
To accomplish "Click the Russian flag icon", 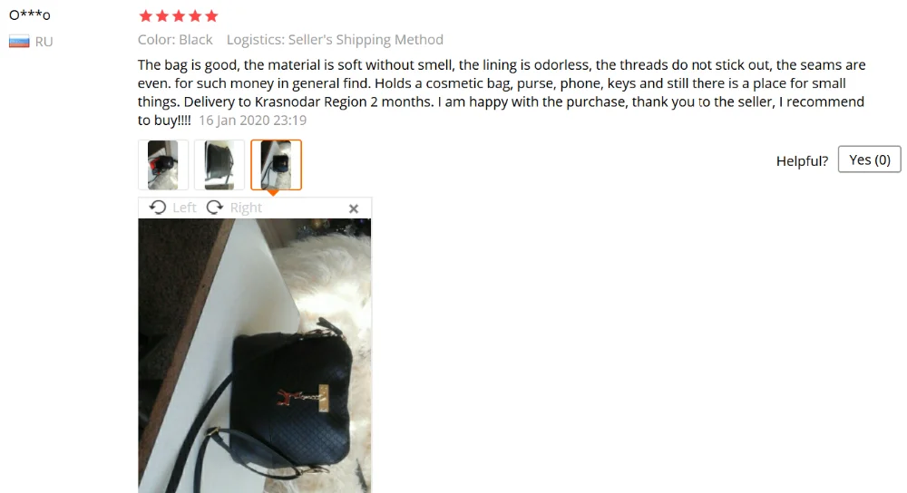I will (19, 42).
